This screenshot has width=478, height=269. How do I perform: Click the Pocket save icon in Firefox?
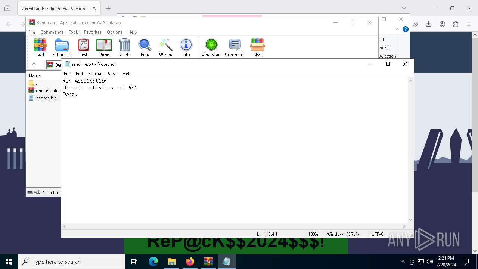pyautogui.click(x=415, y=24)
